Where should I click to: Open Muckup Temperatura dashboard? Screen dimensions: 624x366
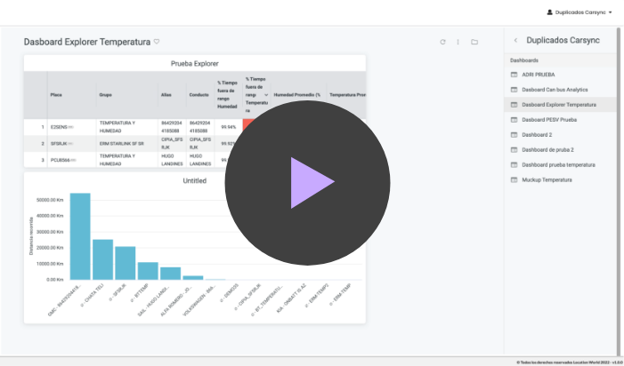(547, 180)
